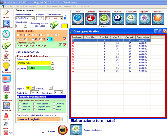Screen dimensions: 167x136
Task: Click the MultiTek button
Action: point(118,19)
